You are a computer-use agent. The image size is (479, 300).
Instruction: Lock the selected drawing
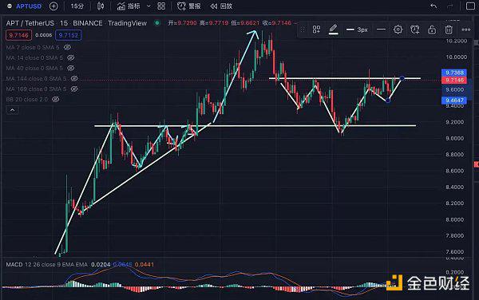(432, 30)
